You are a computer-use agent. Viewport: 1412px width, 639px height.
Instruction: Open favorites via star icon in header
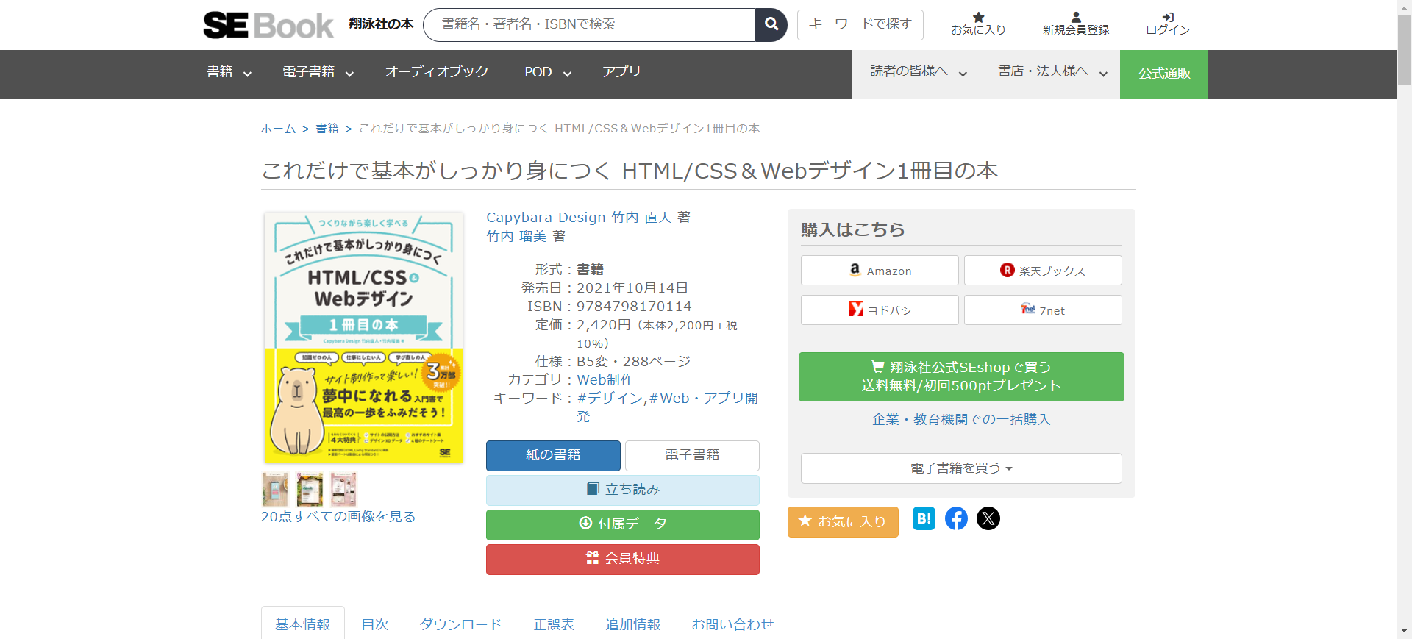click(x=978, y=24)
